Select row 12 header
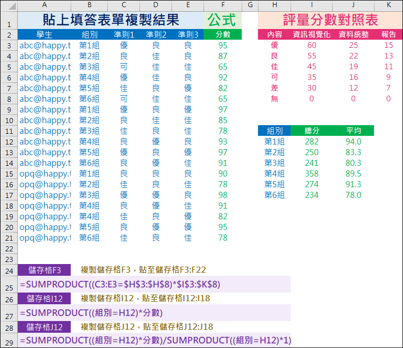The width and height of the screenshot is (403, 348). coord(9,141)
